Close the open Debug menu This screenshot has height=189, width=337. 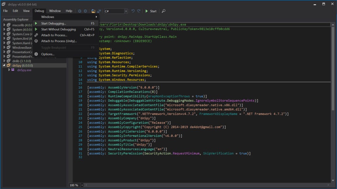pos(39,11)
